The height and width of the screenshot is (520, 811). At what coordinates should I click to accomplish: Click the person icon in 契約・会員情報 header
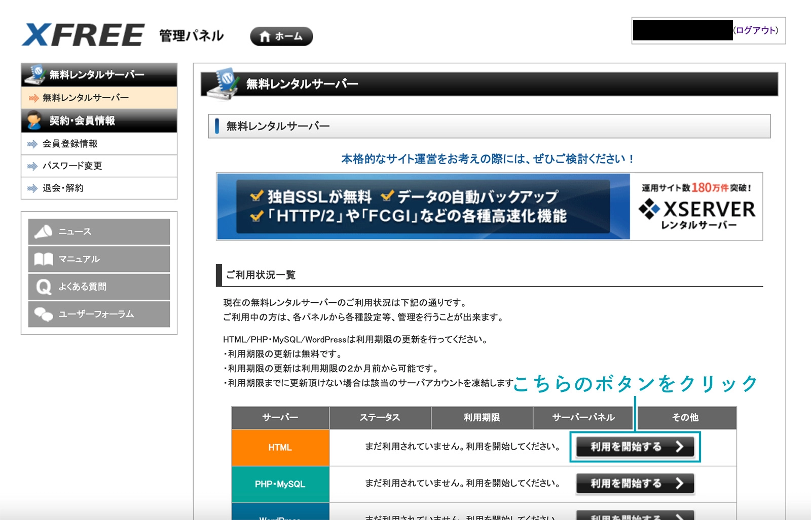[x=34, y=121]
